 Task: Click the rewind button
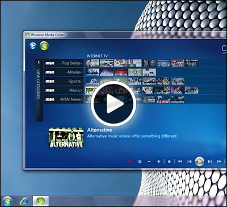[x=180, y=162]
